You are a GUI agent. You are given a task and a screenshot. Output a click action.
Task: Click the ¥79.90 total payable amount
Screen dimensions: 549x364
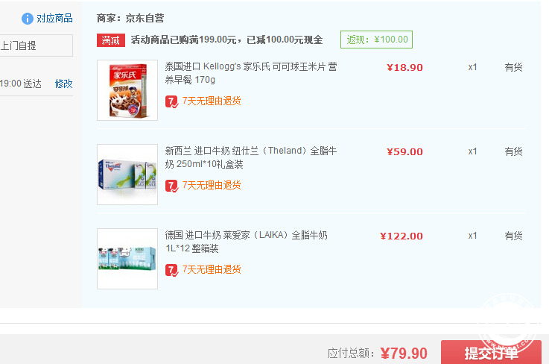click(x=404, y=354)
